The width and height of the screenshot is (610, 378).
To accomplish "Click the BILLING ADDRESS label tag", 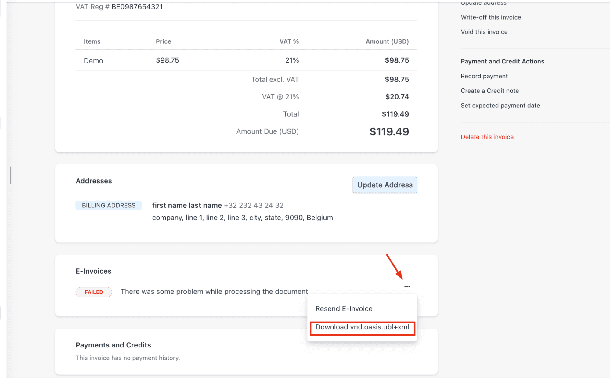I will click(x=108, y=205).
